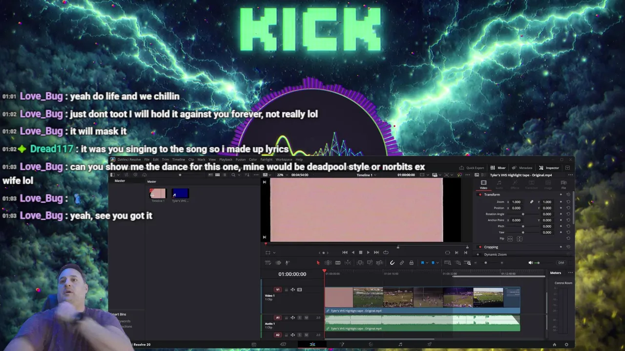
Task: Open the Marker color dropdown arrow
Action: 437,263
